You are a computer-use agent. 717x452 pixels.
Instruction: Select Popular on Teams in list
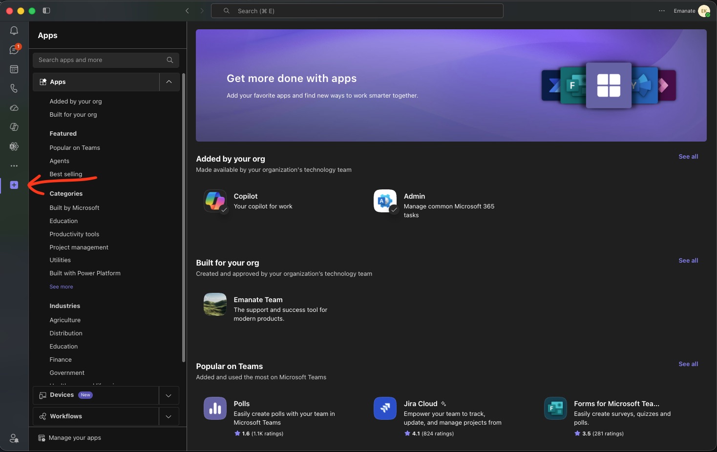[x=75, y=148]
